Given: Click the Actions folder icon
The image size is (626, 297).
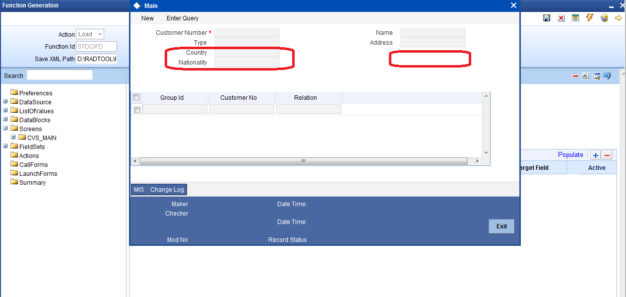Looking at the screenshot, I should coord(14,155).
